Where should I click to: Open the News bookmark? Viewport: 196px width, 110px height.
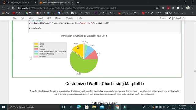coord(51,13)
